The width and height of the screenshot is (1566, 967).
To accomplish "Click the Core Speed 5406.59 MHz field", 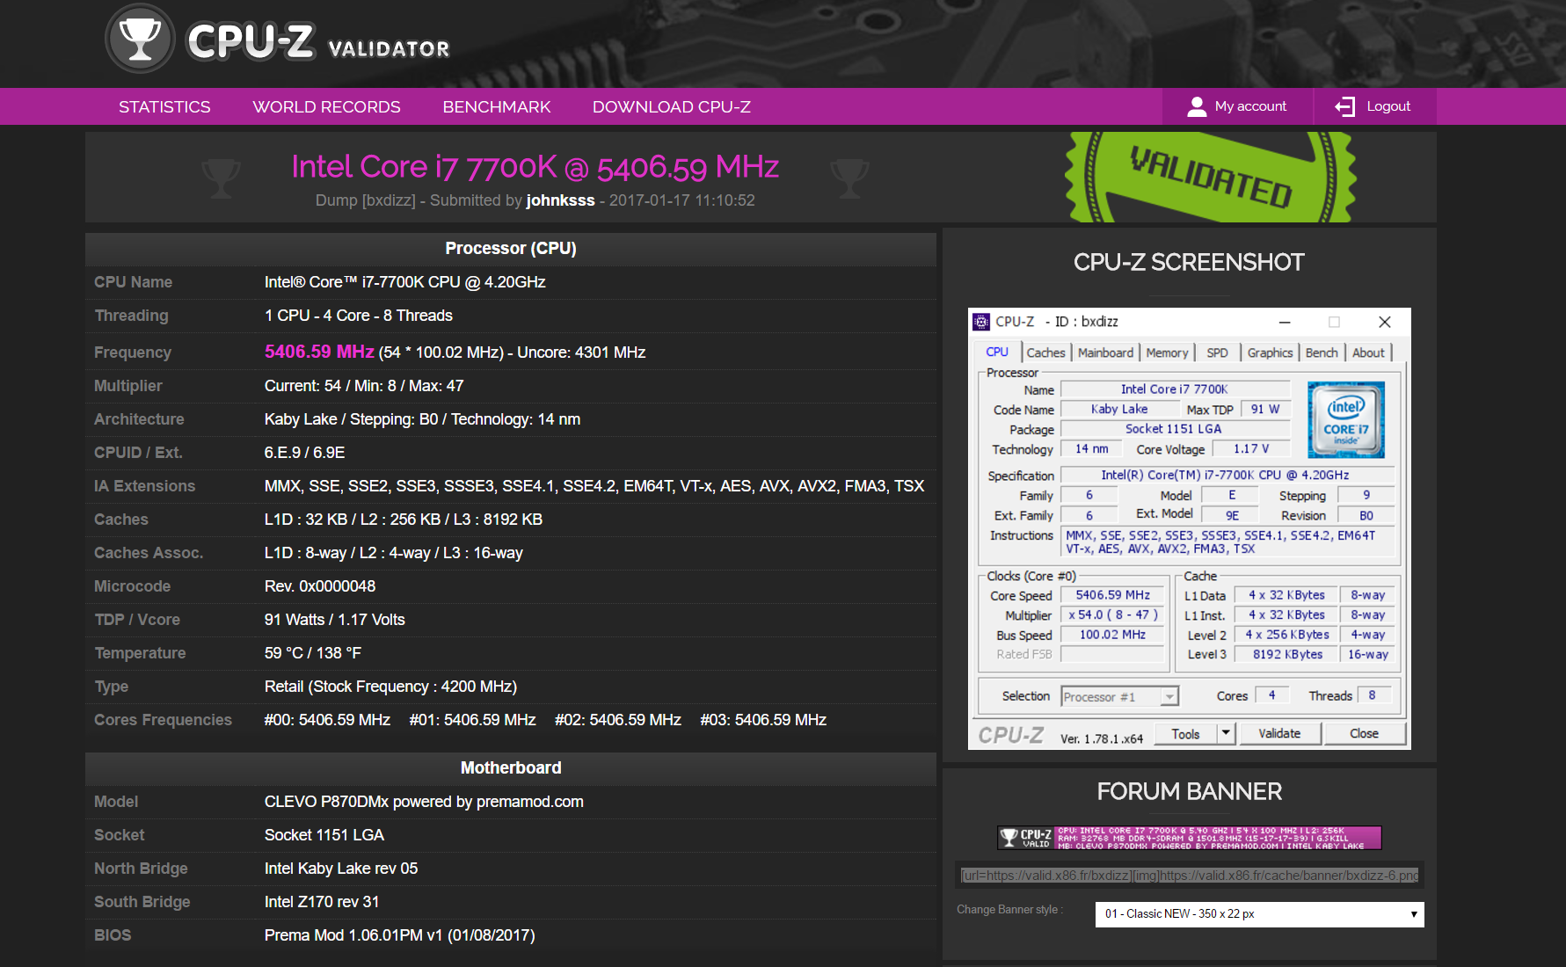I will [x=1112, y=595].
